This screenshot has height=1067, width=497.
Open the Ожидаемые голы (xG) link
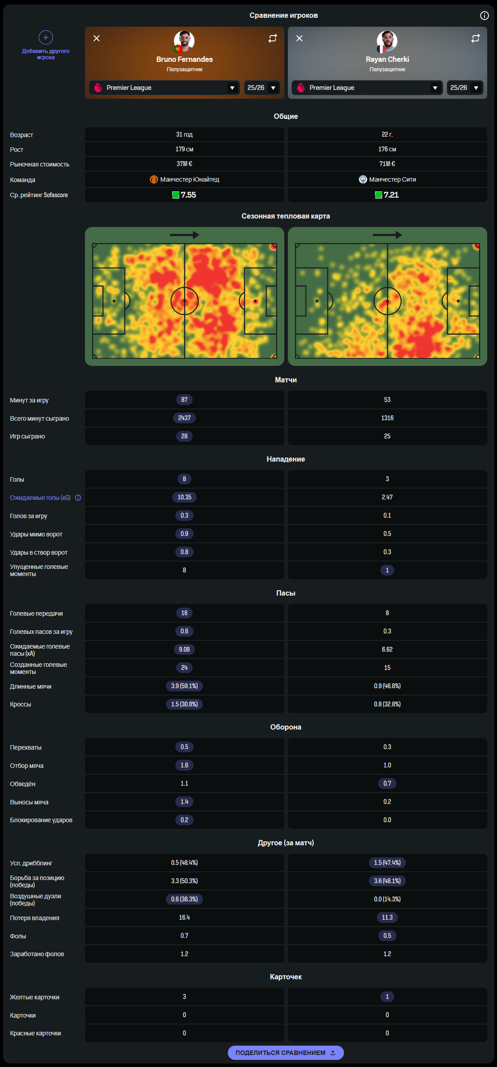[x=40, y=498]
